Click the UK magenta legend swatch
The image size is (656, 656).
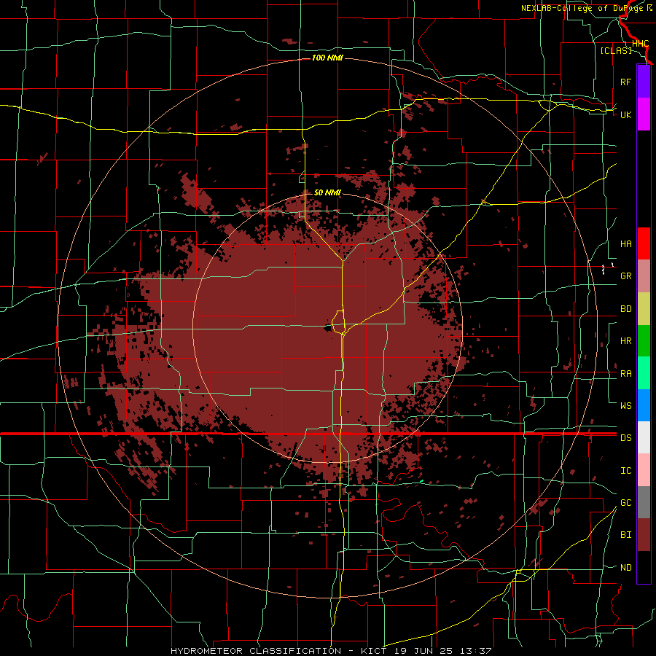point(644,114)
